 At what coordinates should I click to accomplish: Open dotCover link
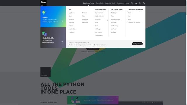[x=114, y=22]
